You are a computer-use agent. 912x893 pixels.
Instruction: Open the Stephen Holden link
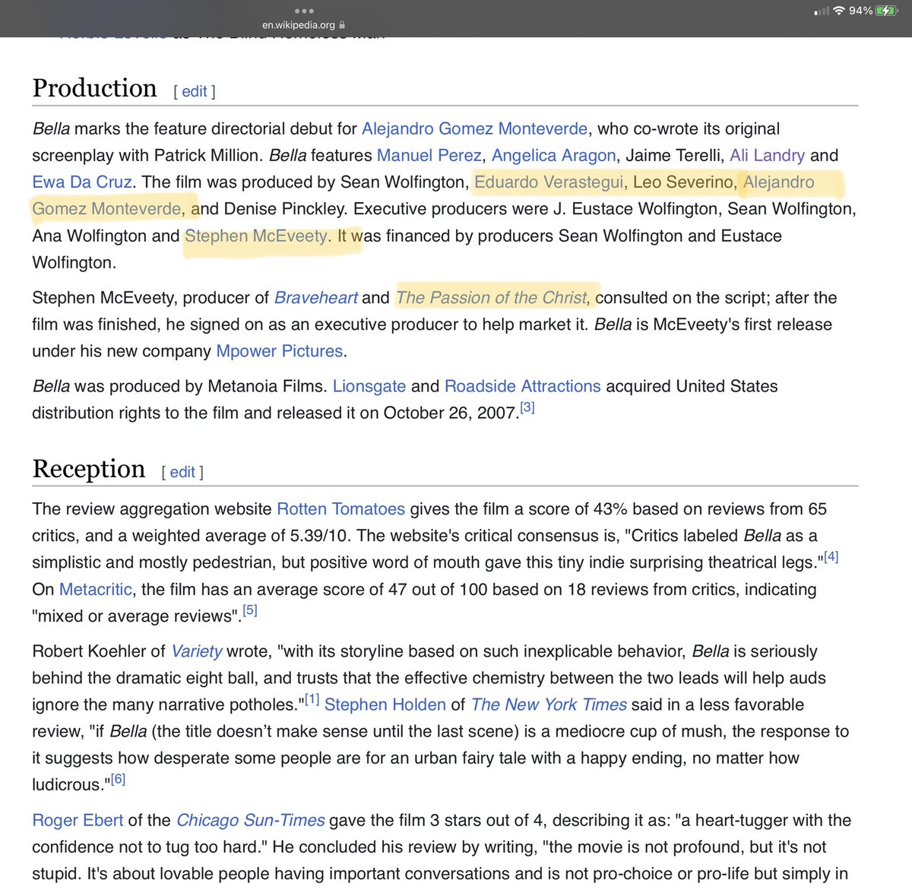click(x=385, y=705)
